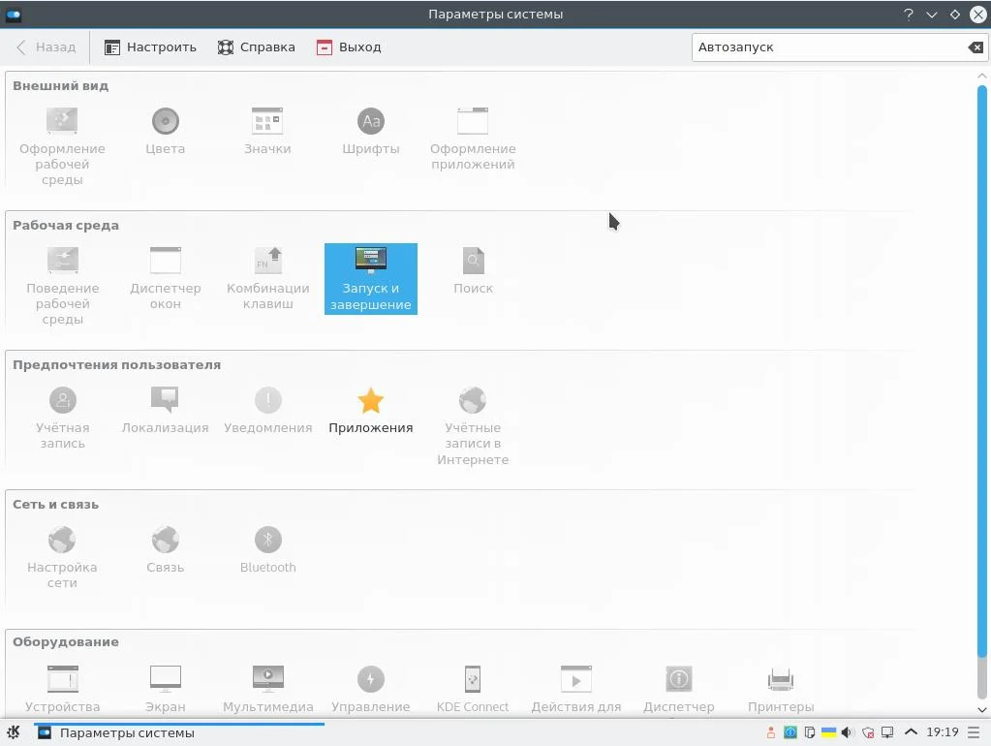Open the Диспетчер устройств info module
The height and width of the screenshot is (746, 991).
[678, 689]
